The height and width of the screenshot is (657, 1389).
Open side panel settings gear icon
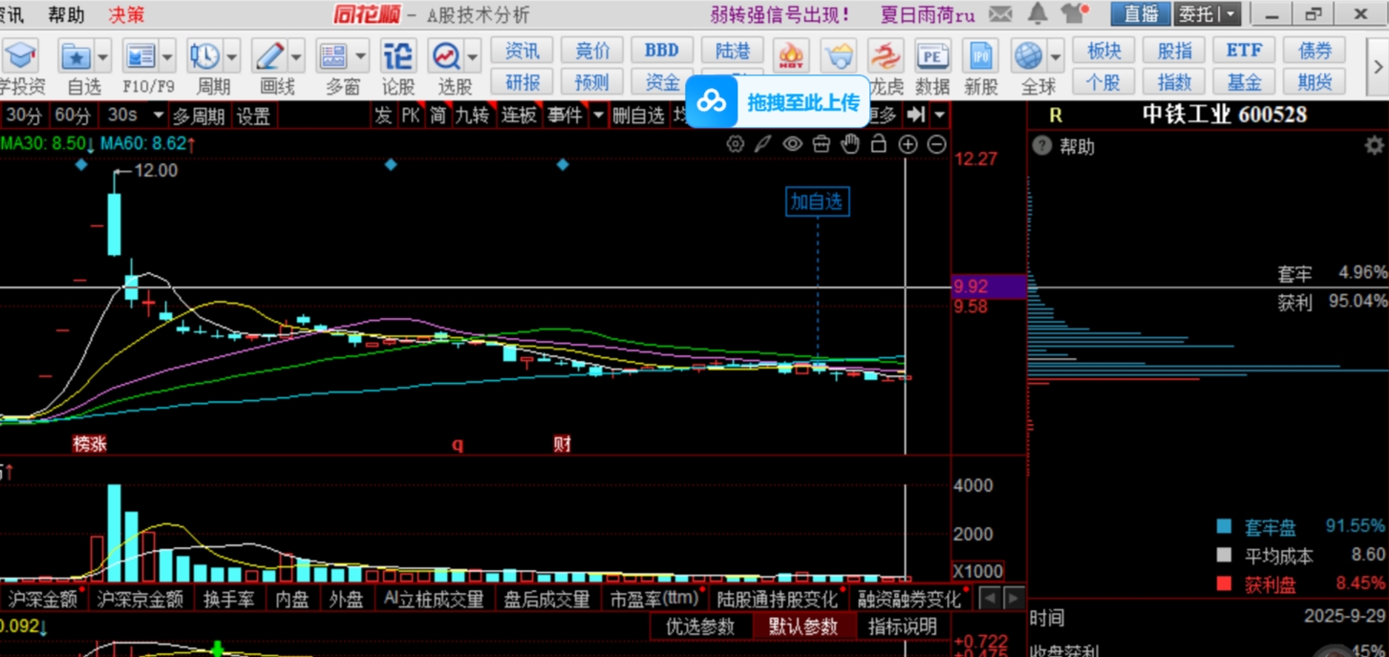(x=1374, y=145)
